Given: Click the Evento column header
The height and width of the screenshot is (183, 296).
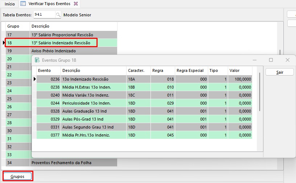Looking at the screenshot, I should point(49,70).
